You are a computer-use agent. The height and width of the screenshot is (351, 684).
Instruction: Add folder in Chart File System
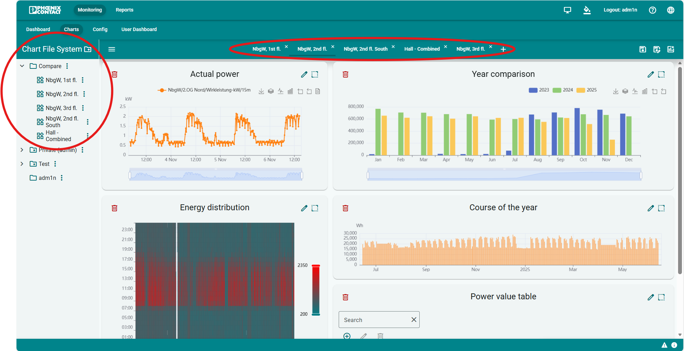pyautogui.click(x=88, y=49)
